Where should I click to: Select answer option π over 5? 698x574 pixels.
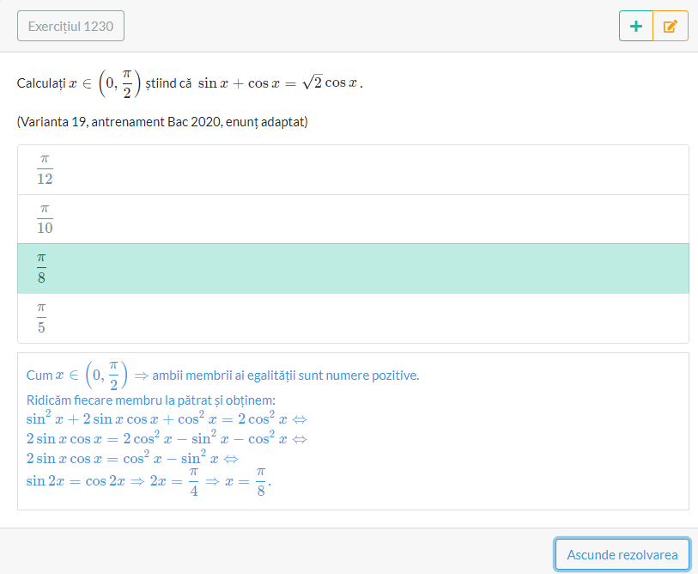coord(353,318)
